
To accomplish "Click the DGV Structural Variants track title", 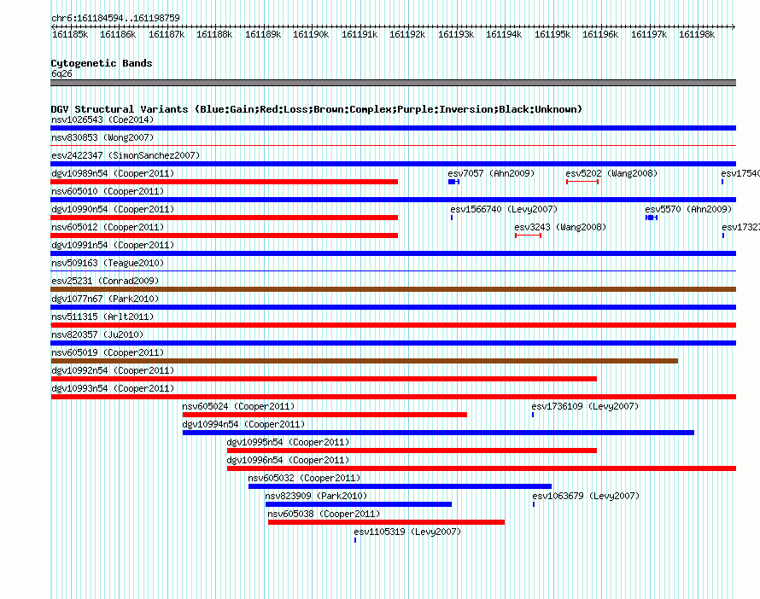I will (317, 109).
